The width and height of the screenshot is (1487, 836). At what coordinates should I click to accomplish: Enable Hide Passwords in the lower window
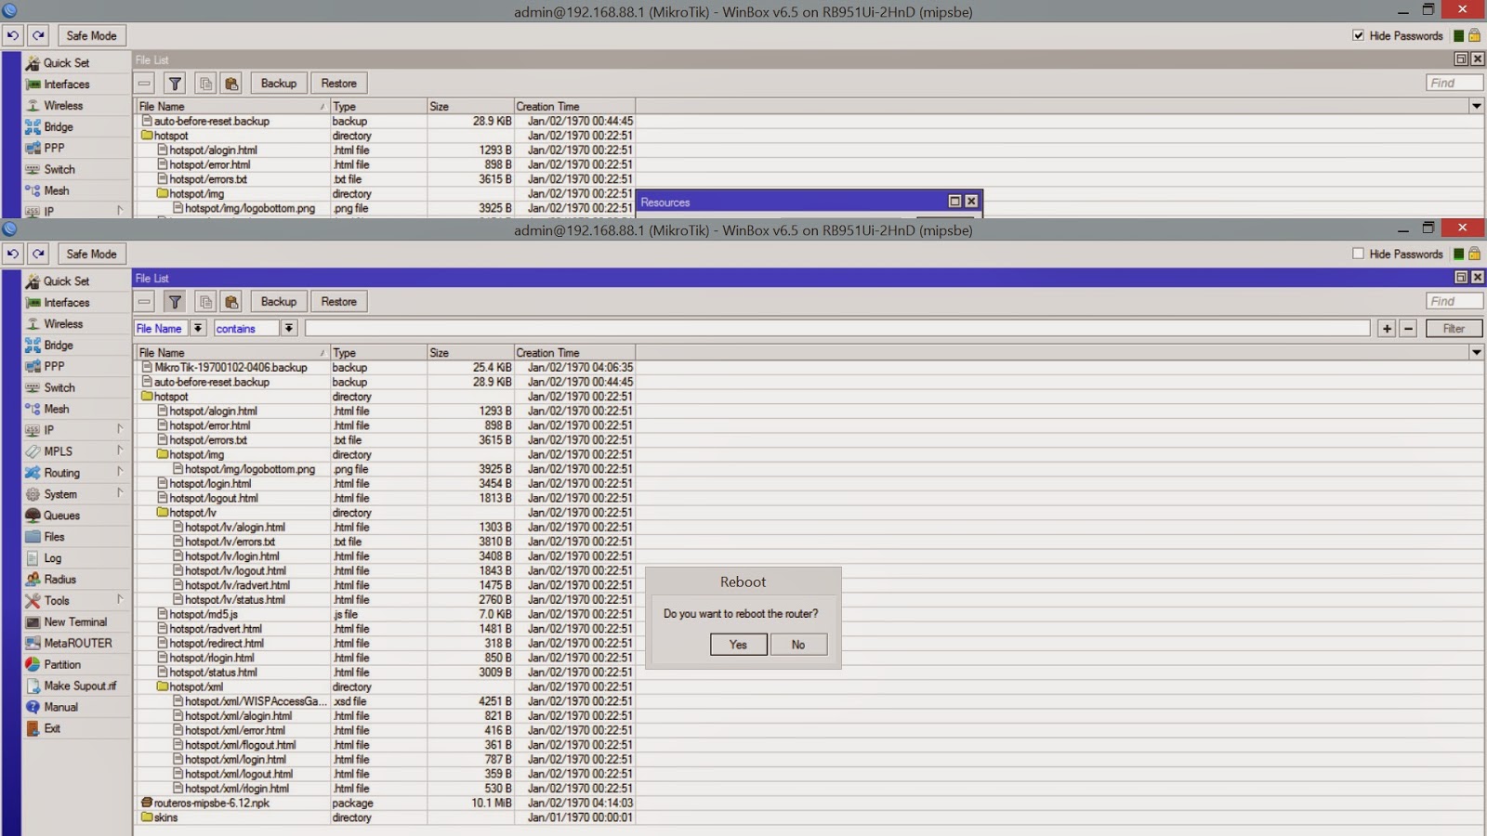point(1359,253)
